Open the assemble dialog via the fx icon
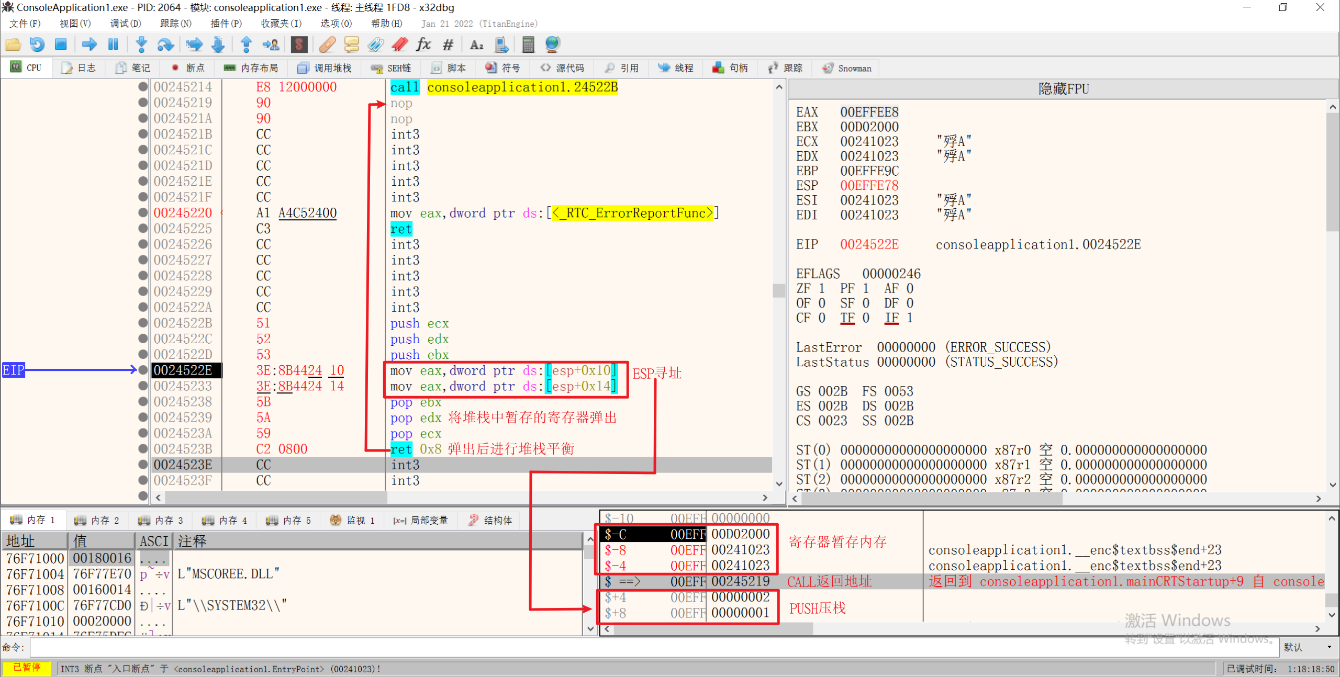Viewport: 1340px width, 677px height. [423, 44]
